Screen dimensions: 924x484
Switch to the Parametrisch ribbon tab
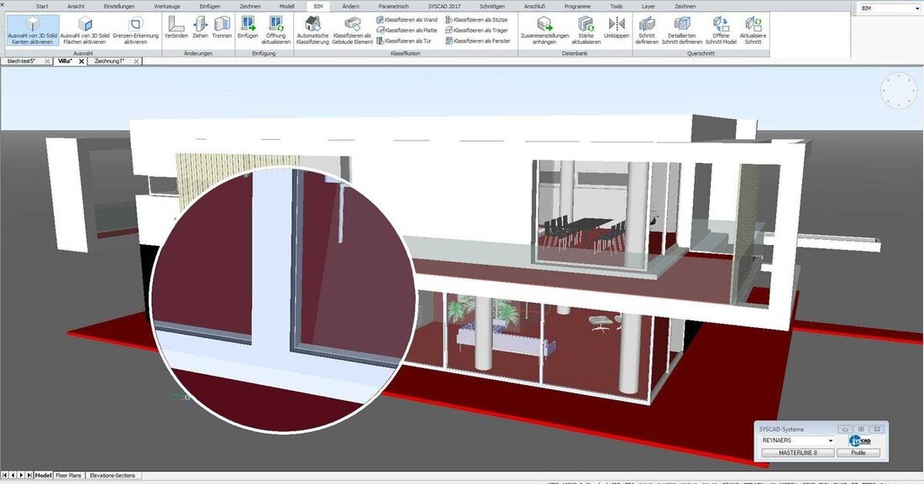393,6
